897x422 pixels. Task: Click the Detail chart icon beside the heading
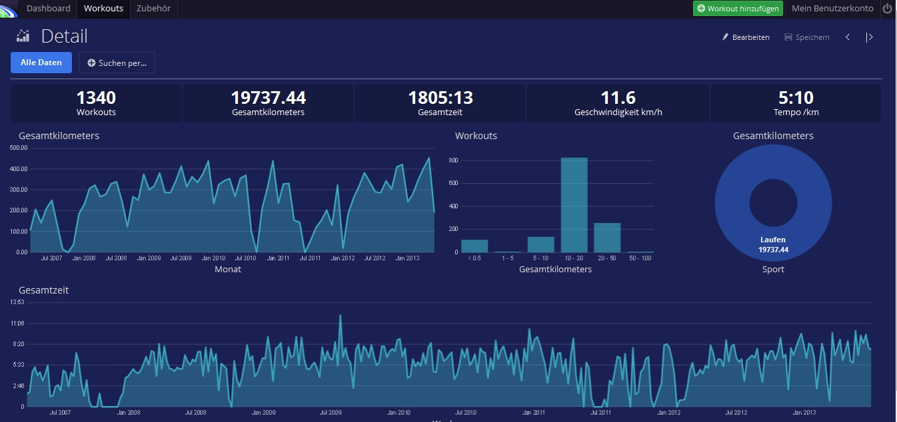pos(23,36)
